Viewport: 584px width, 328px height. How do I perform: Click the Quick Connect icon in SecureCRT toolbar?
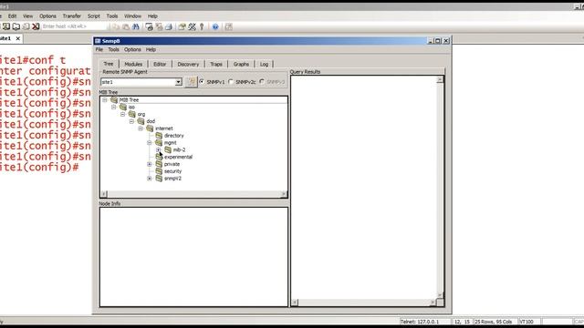[6, 26]
